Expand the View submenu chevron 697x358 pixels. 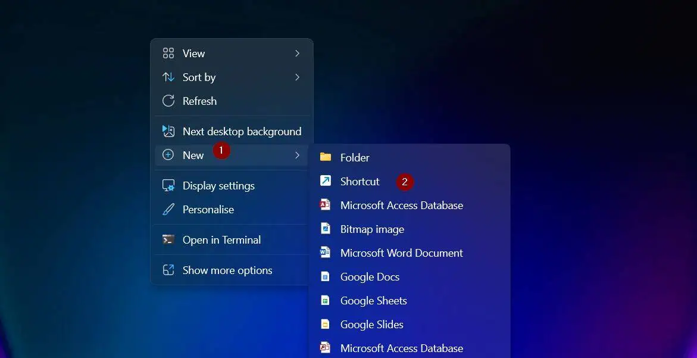click(298, 54)
